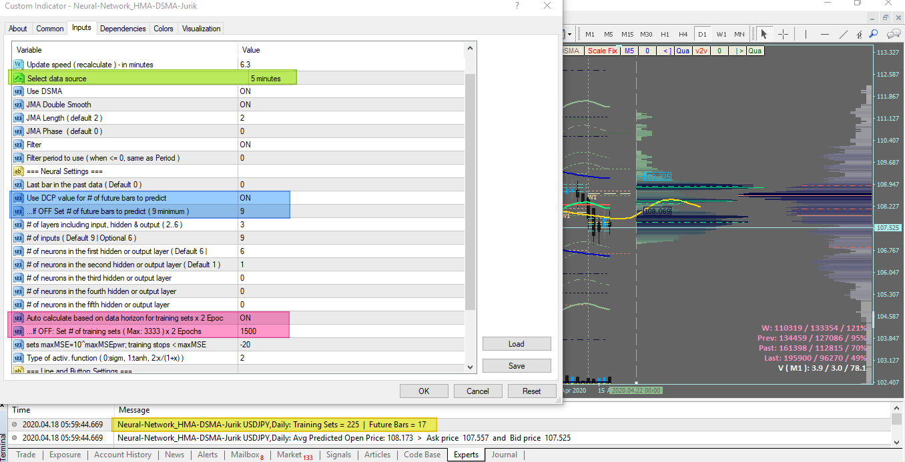Viewport: 905px width, 462px height.
Task: Toggle the Scale Fix chart button
Action: 602,51
